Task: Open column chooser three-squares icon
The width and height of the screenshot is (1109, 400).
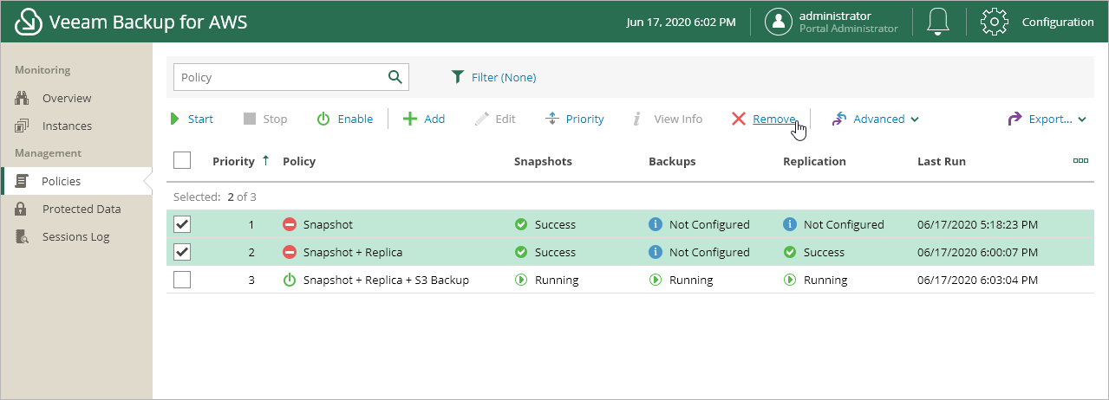Action: (1080, 160)
